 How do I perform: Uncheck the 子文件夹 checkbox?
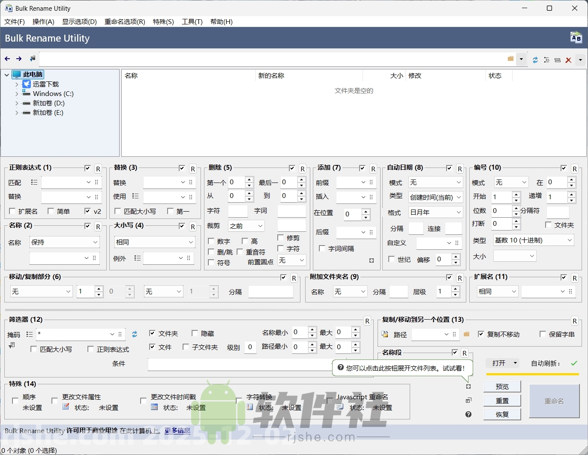(186, 347)
